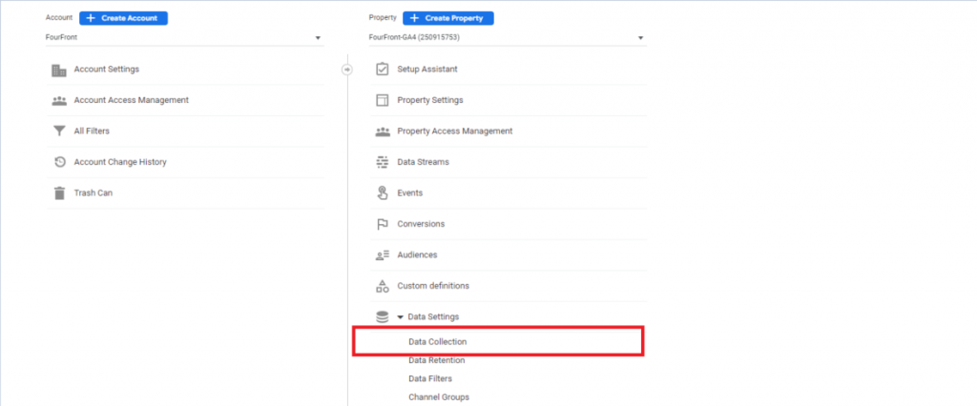Open the Setup Assistant checklist icon
Screen dimensions: 977x406
point(382,70)
